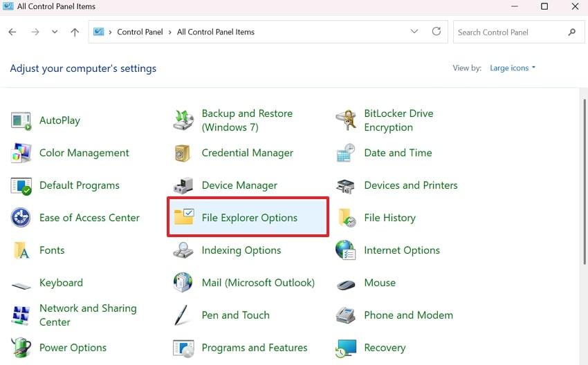Open the Programs and Features text link

coord(255,348)
